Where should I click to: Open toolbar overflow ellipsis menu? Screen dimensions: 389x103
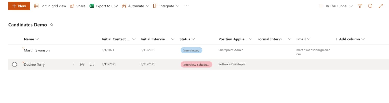tap(187, 6)
